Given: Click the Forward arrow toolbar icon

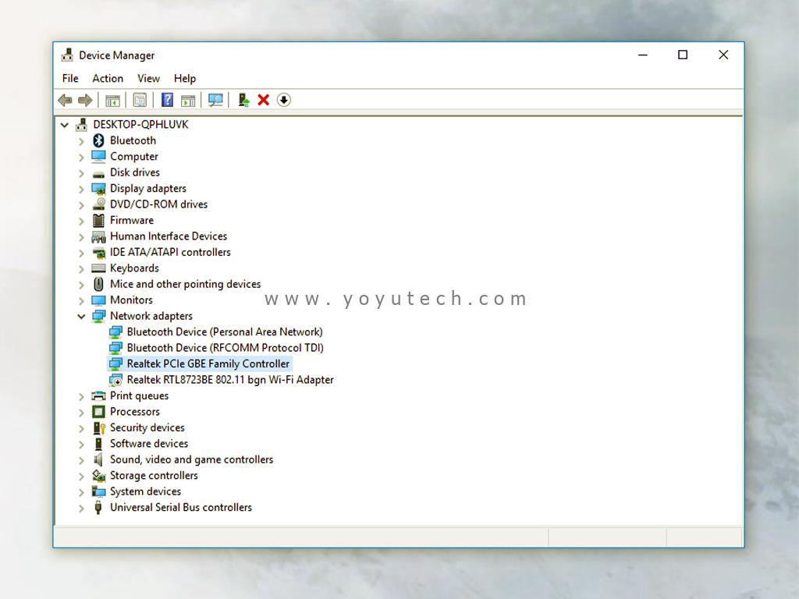Looking at the screenshot, I should coord(85,100).
